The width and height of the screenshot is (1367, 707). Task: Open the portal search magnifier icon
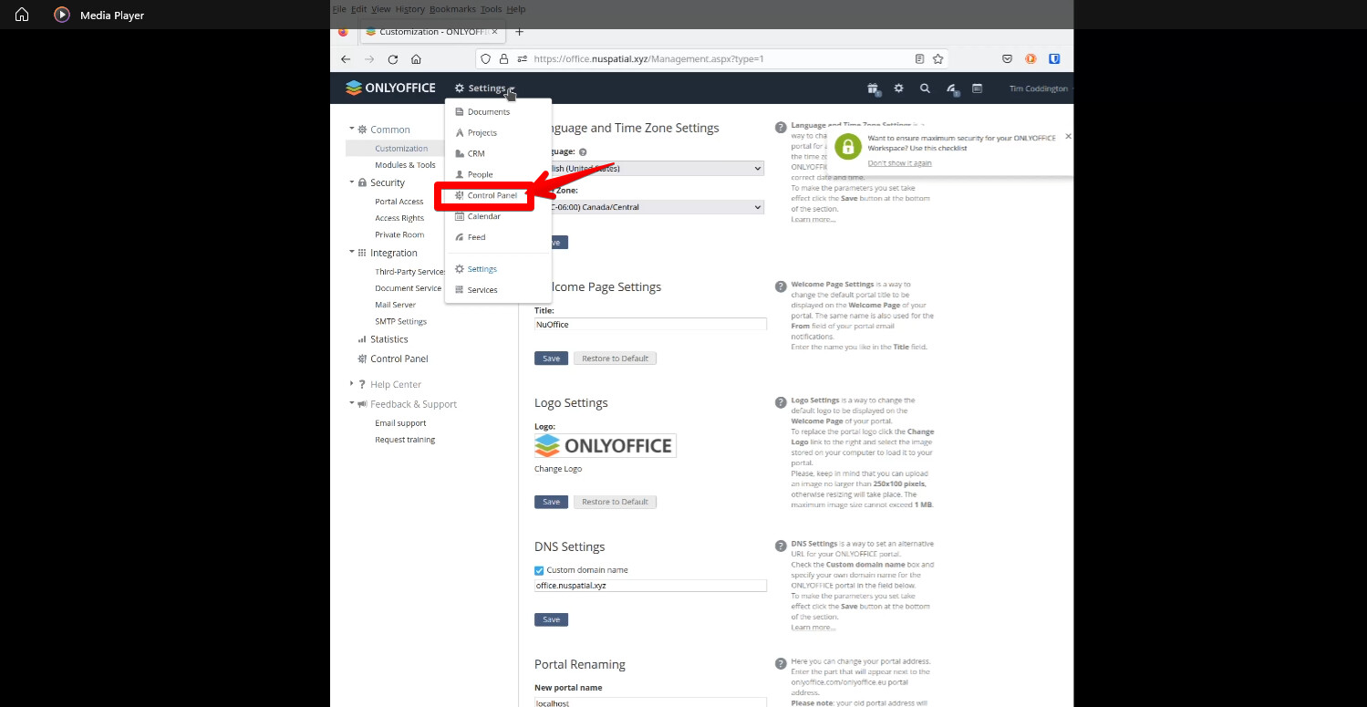[x=925, y=88]
